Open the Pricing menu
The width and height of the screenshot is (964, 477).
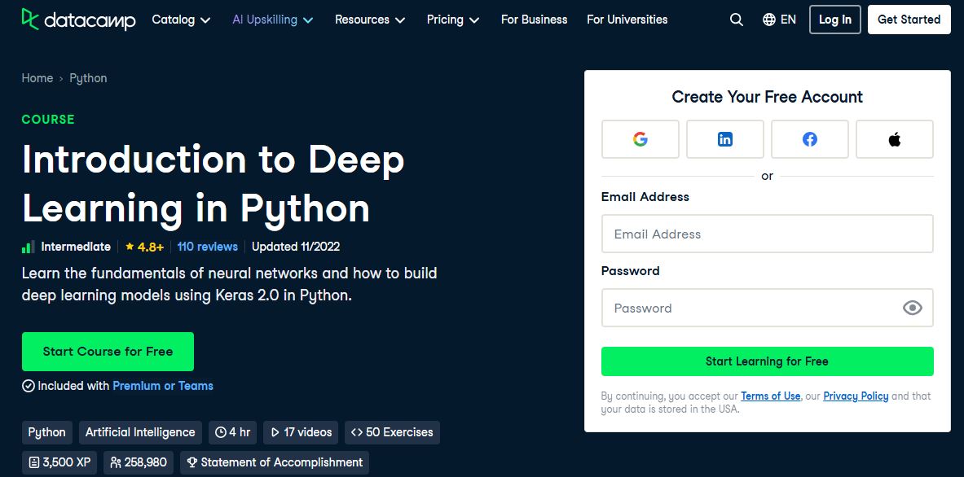452,20
